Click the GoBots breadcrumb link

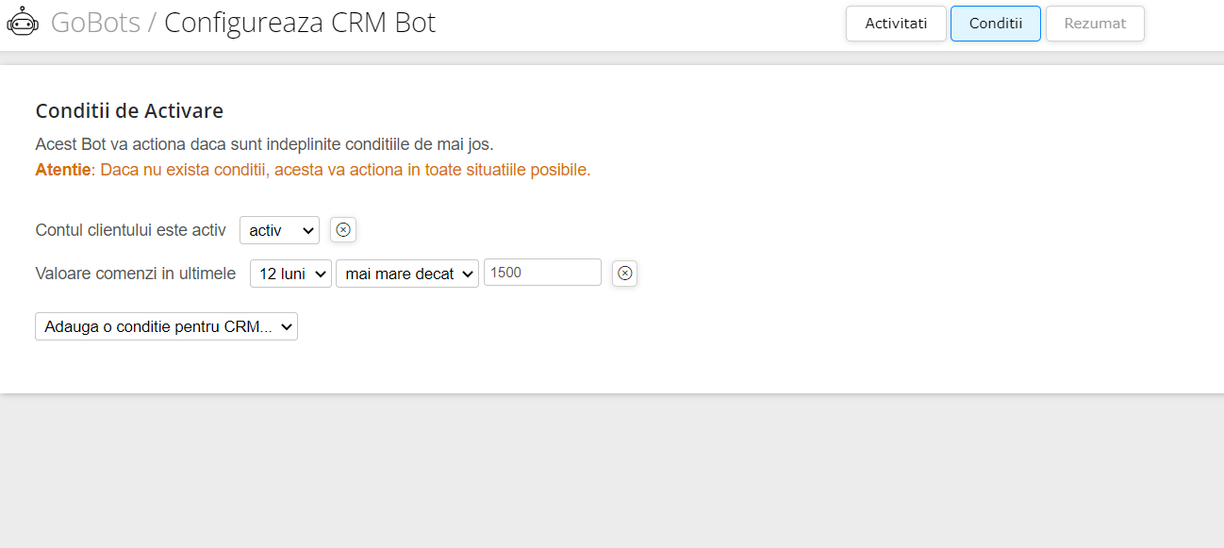[95, 23]
